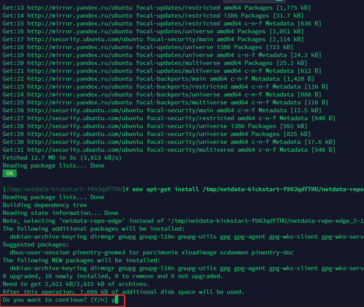Click the green OK status badge

tap(10, 173)
